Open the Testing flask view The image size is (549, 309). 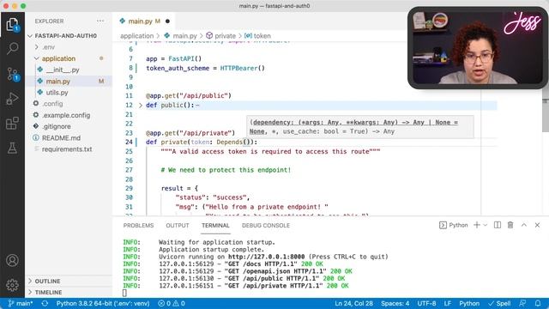(12, 148)
